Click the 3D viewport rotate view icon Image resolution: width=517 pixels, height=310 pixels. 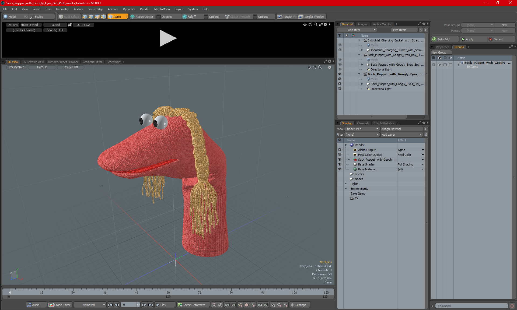click(x=315, y=67)
